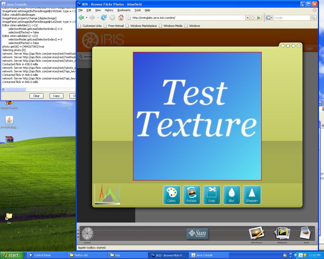The image size is (324, 259).
Task: Click the Windows Start button
Action: (12, 255)
